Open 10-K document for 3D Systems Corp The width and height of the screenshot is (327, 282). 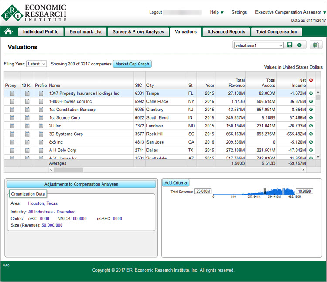27,134
